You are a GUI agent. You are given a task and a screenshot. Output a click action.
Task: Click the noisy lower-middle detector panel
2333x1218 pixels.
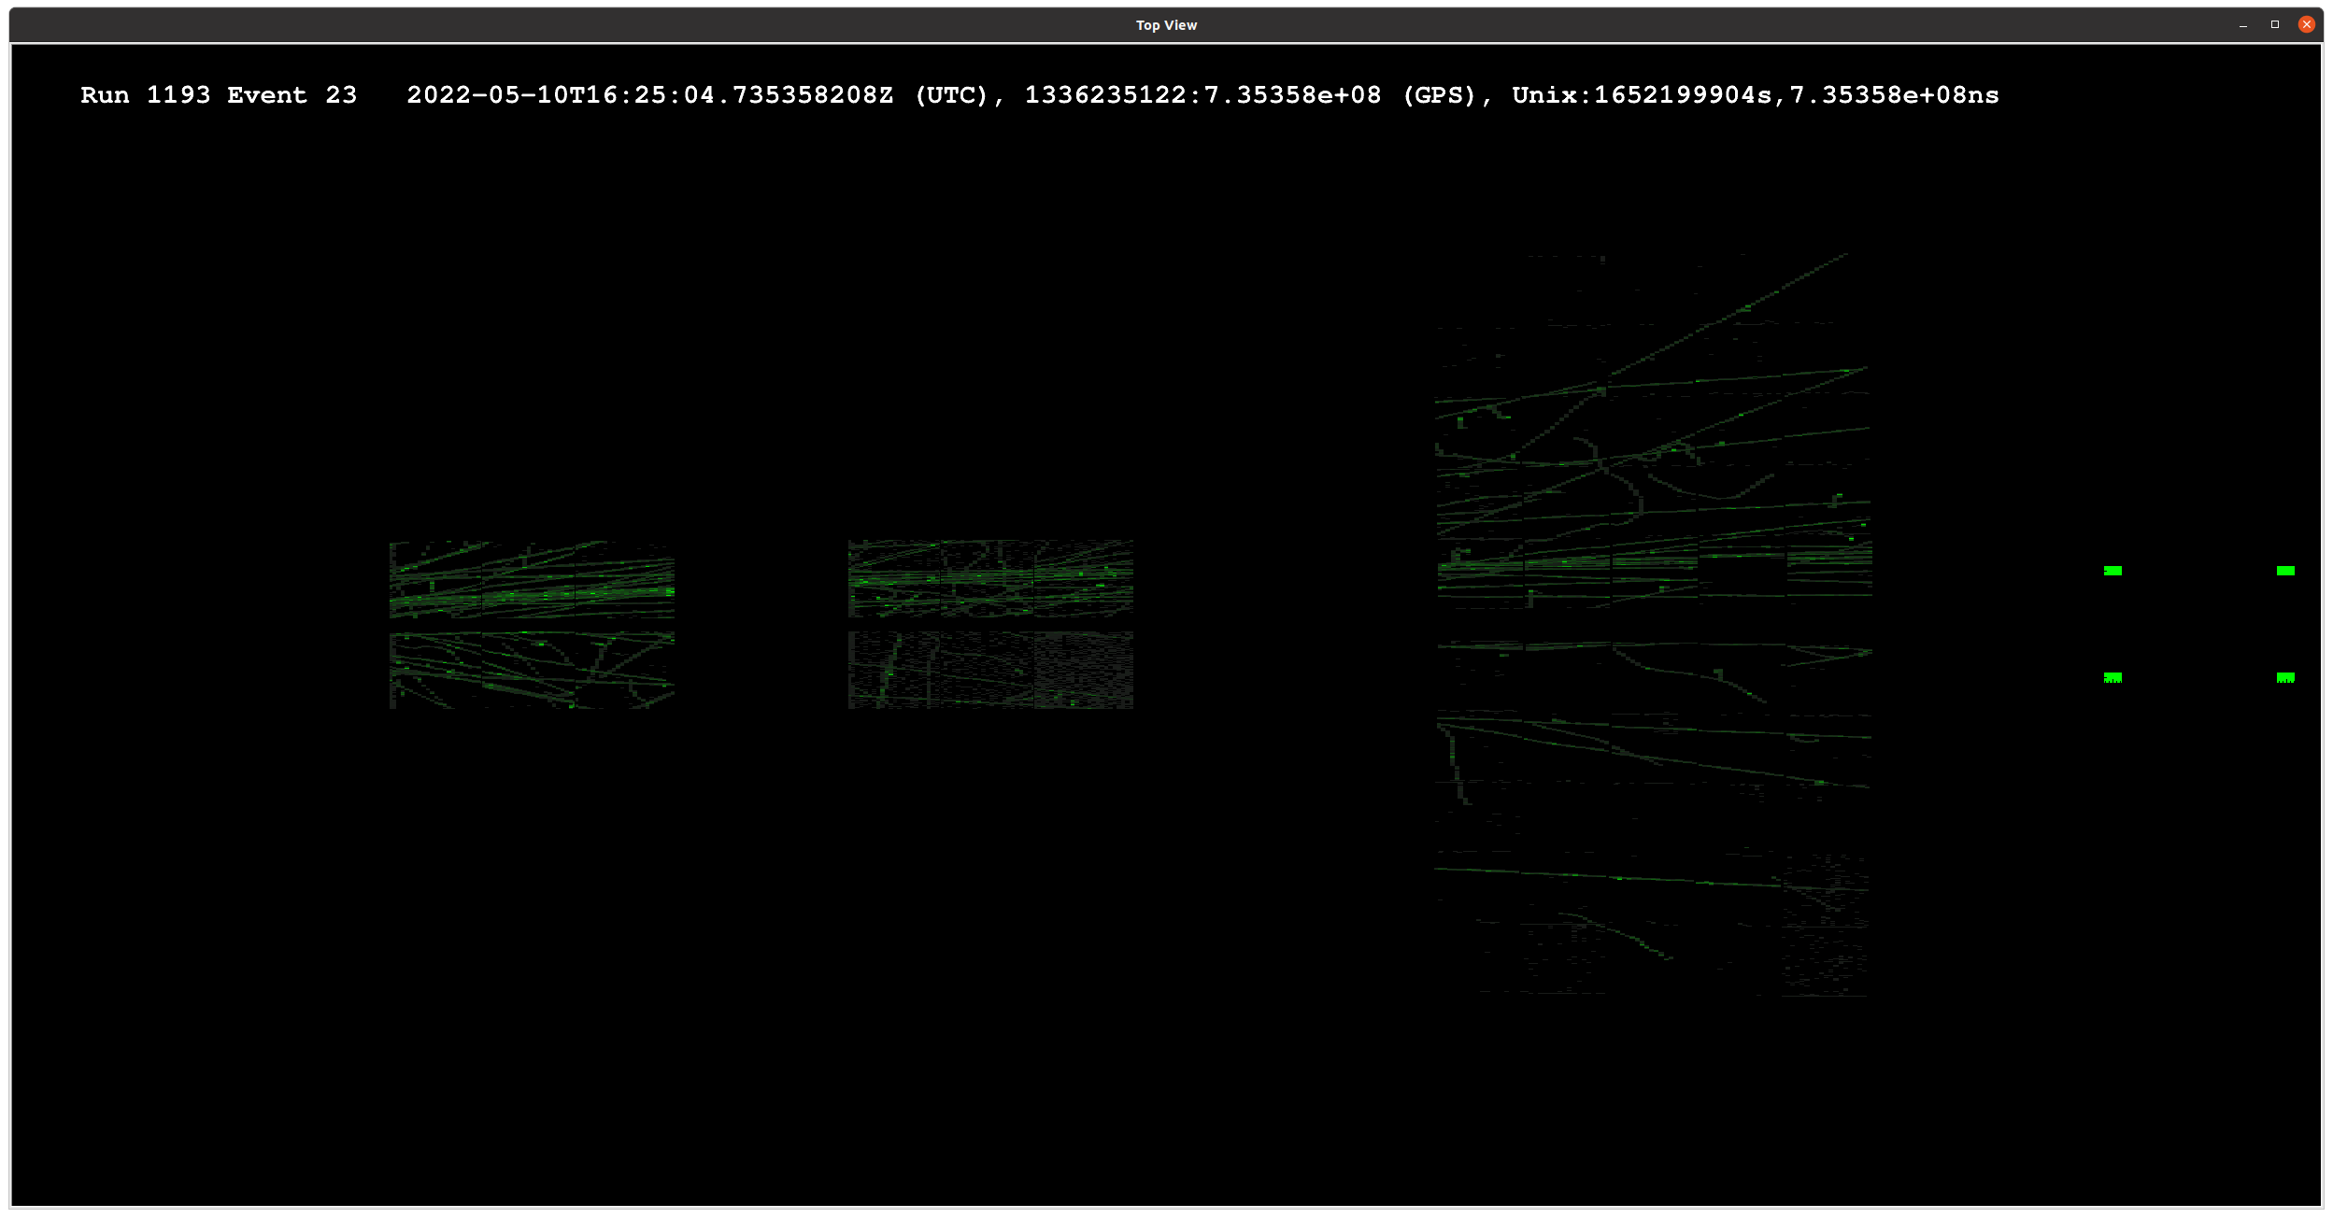[x=990, y=670]
